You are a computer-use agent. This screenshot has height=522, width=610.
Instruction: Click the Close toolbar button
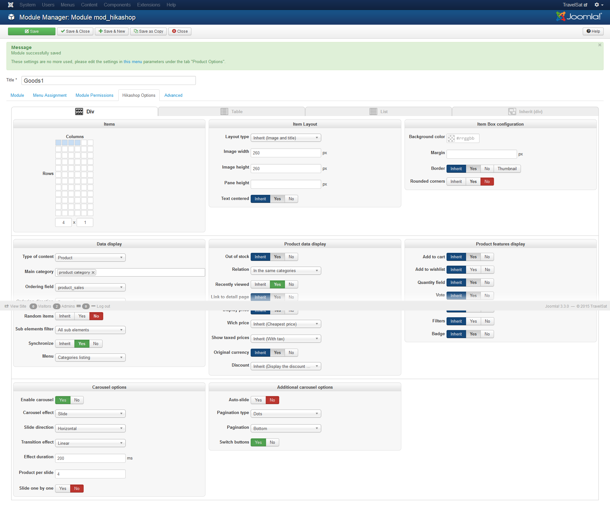(180, 31)
